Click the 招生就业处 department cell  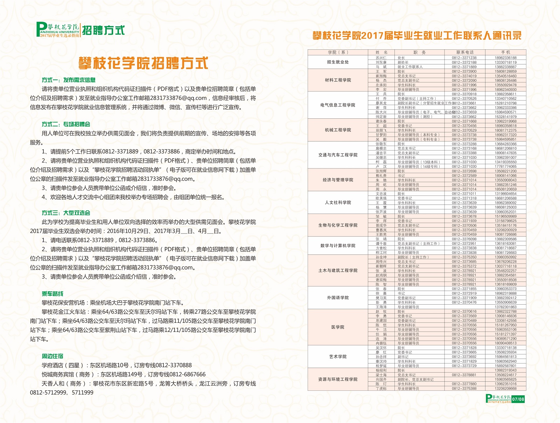pos(338,62)
